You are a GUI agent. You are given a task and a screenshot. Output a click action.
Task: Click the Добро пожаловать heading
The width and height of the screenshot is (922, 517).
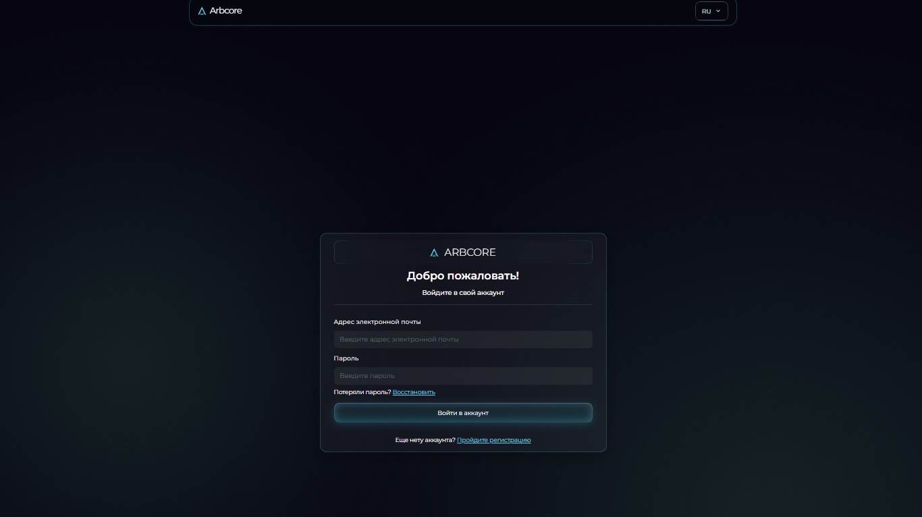463,275
